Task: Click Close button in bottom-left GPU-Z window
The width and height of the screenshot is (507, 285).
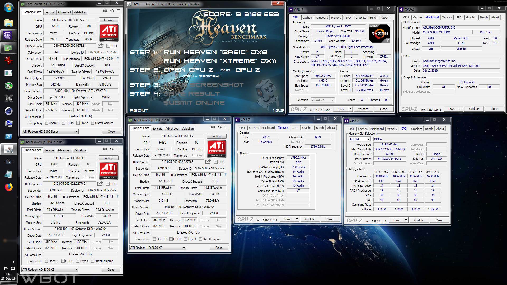Action: pyautogui.click(x=111, y=270)
